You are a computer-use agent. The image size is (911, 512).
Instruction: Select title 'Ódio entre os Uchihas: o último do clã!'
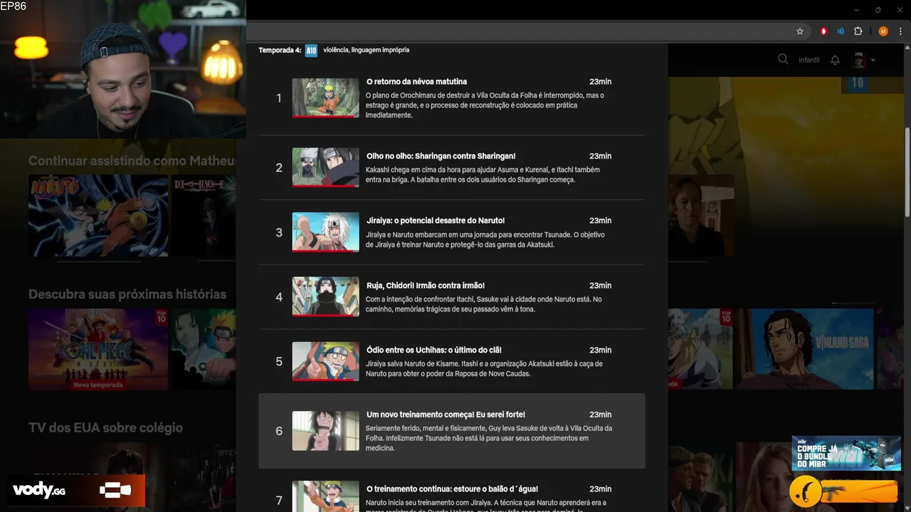[434, 351]
